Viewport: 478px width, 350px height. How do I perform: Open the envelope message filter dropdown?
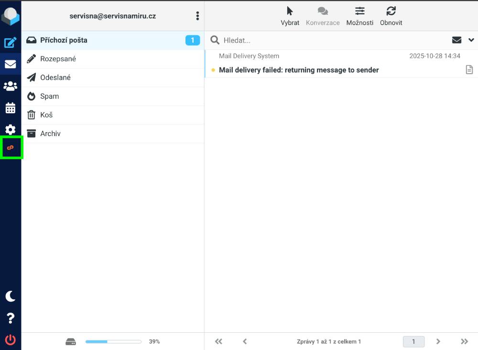pos(456,40)
